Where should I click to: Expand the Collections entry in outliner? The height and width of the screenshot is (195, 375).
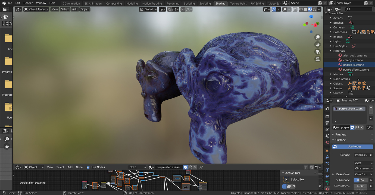(331, 32)
